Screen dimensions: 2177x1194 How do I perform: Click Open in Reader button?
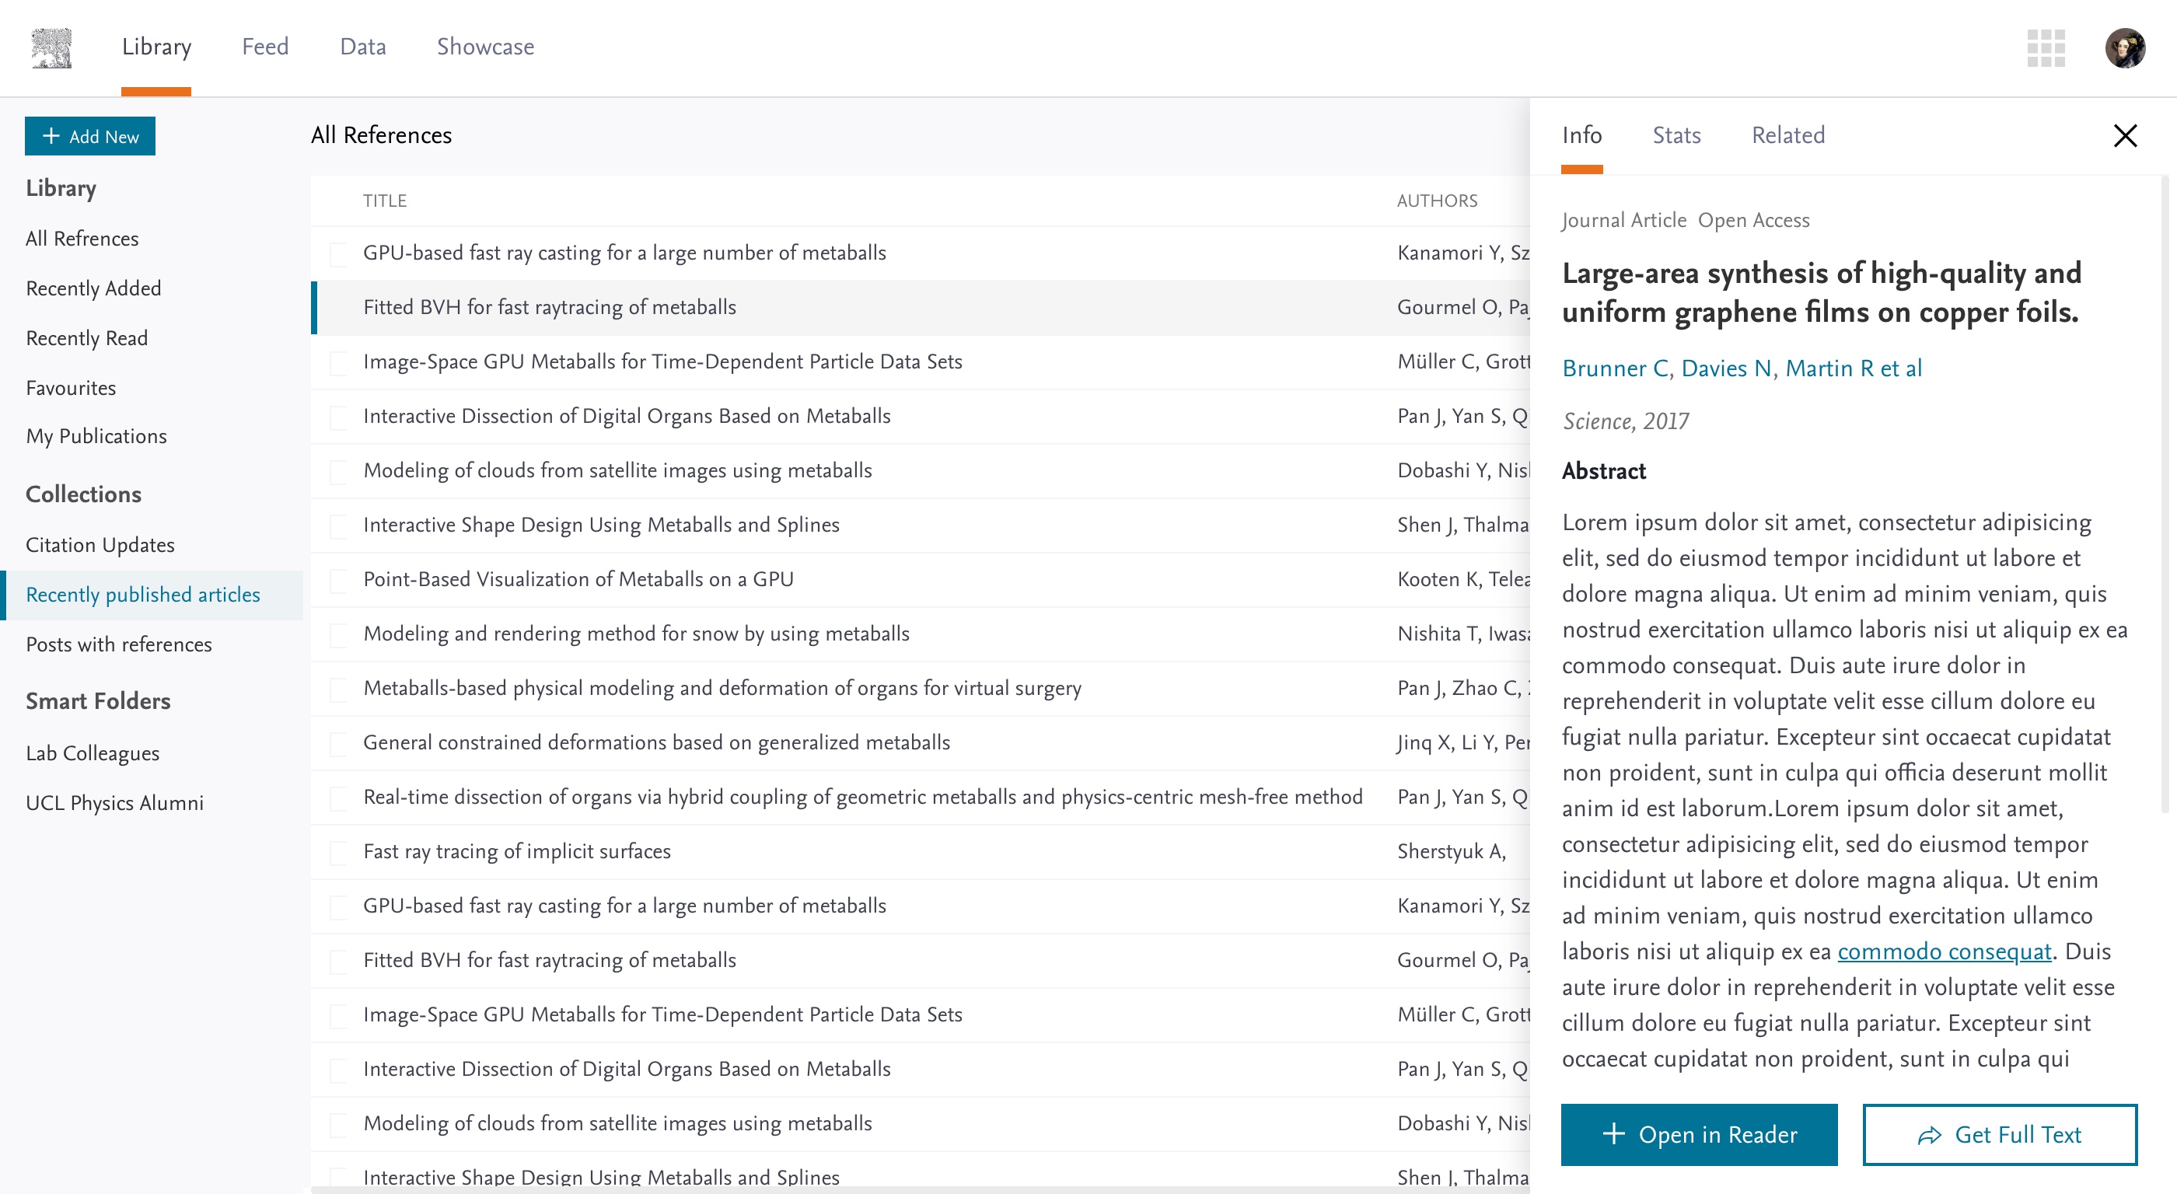point(1699,1134)
